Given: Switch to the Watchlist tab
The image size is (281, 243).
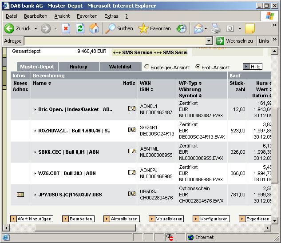Looking at the screenshot, I should tap(120, 67).
